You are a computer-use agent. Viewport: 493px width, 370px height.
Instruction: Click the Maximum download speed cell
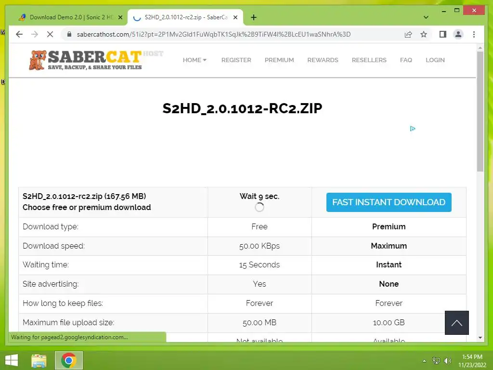click(x=389, y=246)
